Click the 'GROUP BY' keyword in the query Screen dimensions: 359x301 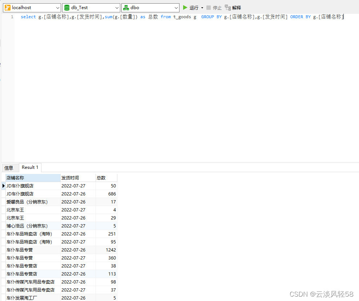(211, 17)
